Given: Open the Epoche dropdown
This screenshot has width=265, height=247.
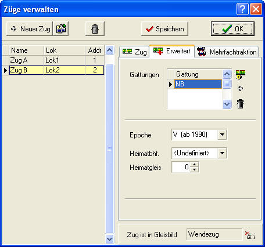Looking at the screenshot, I should 222,135.
